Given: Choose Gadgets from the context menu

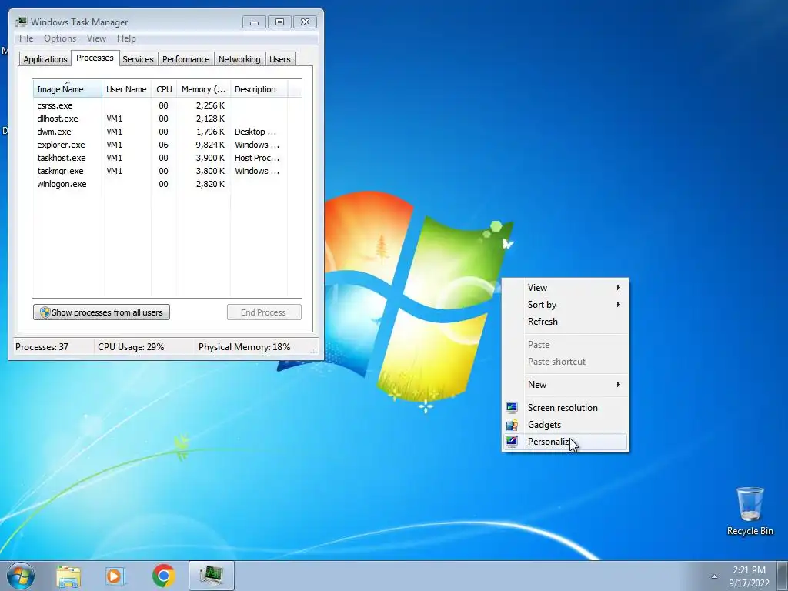Looking at the screenshot, I should (x=566, y=425).
